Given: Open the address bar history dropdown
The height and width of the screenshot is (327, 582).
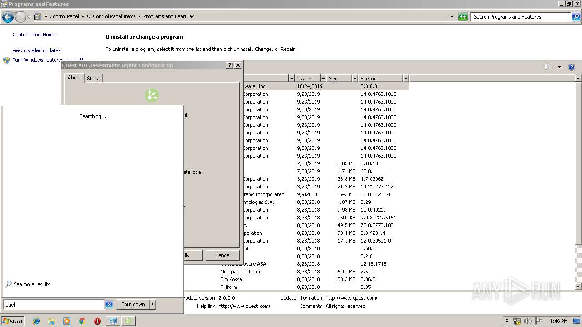Looking at the screenshot, I should coord(452,17).
